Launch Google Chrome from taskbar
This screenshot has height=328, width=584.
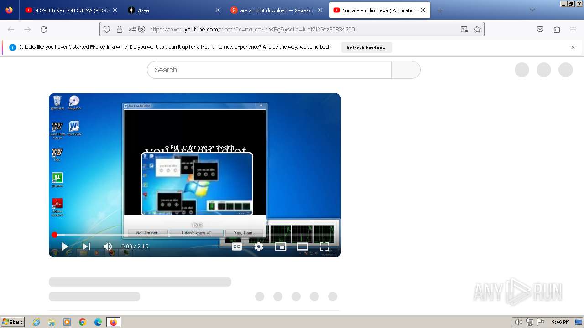click(83, 322)
